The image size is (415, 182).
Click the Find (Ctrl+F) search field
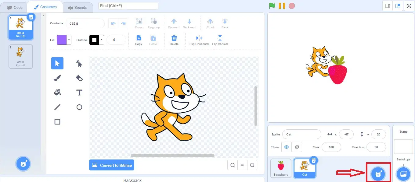coord(128,6)
